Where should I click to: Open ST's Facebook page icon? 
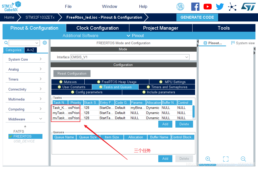(x=195, y=6)
